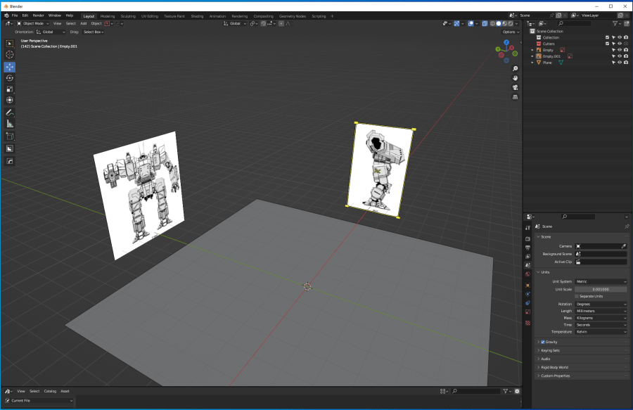Click the camera eyedropper icon
Viewport: 633px width, 410px height.
624,246
